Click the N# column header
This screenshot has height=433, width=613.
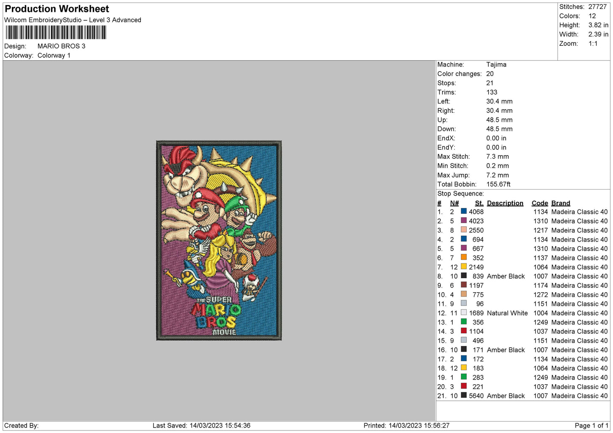454,203
